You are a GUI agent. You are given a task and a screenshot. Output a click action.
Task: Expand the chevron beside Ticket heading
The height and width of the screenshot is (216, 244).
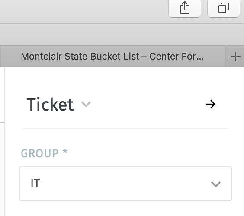click(x=86, y=104)
